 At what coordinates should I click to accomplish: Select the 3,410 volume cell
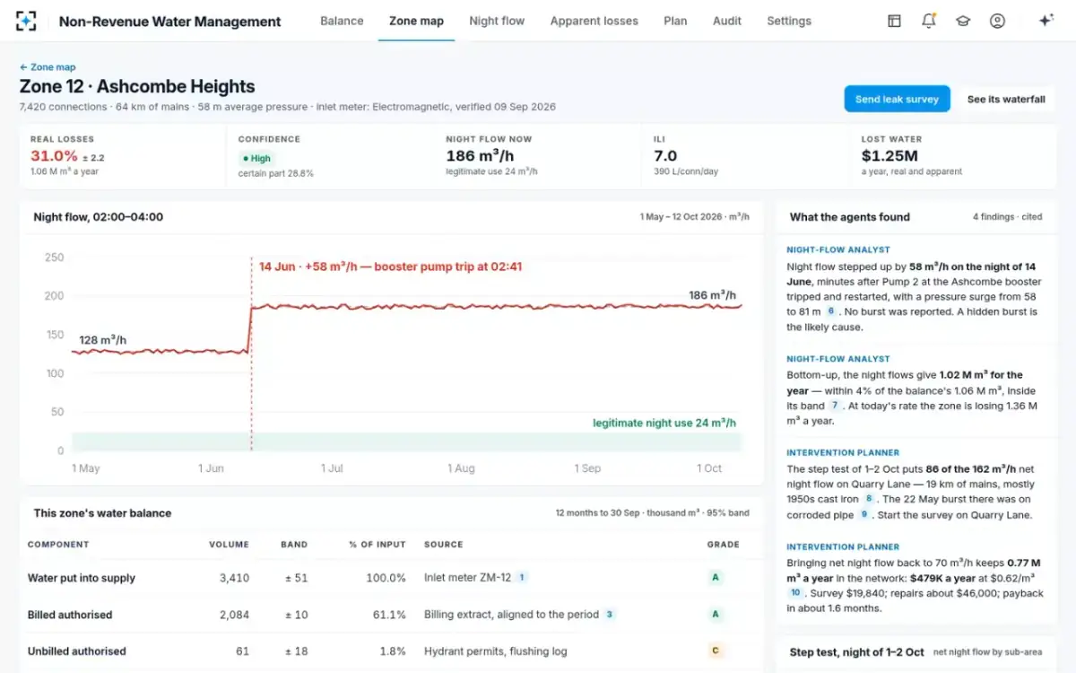click(234, 578)
